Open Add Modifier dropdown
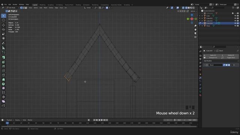This screenshot has height=135, width=240. coord(221,61)
